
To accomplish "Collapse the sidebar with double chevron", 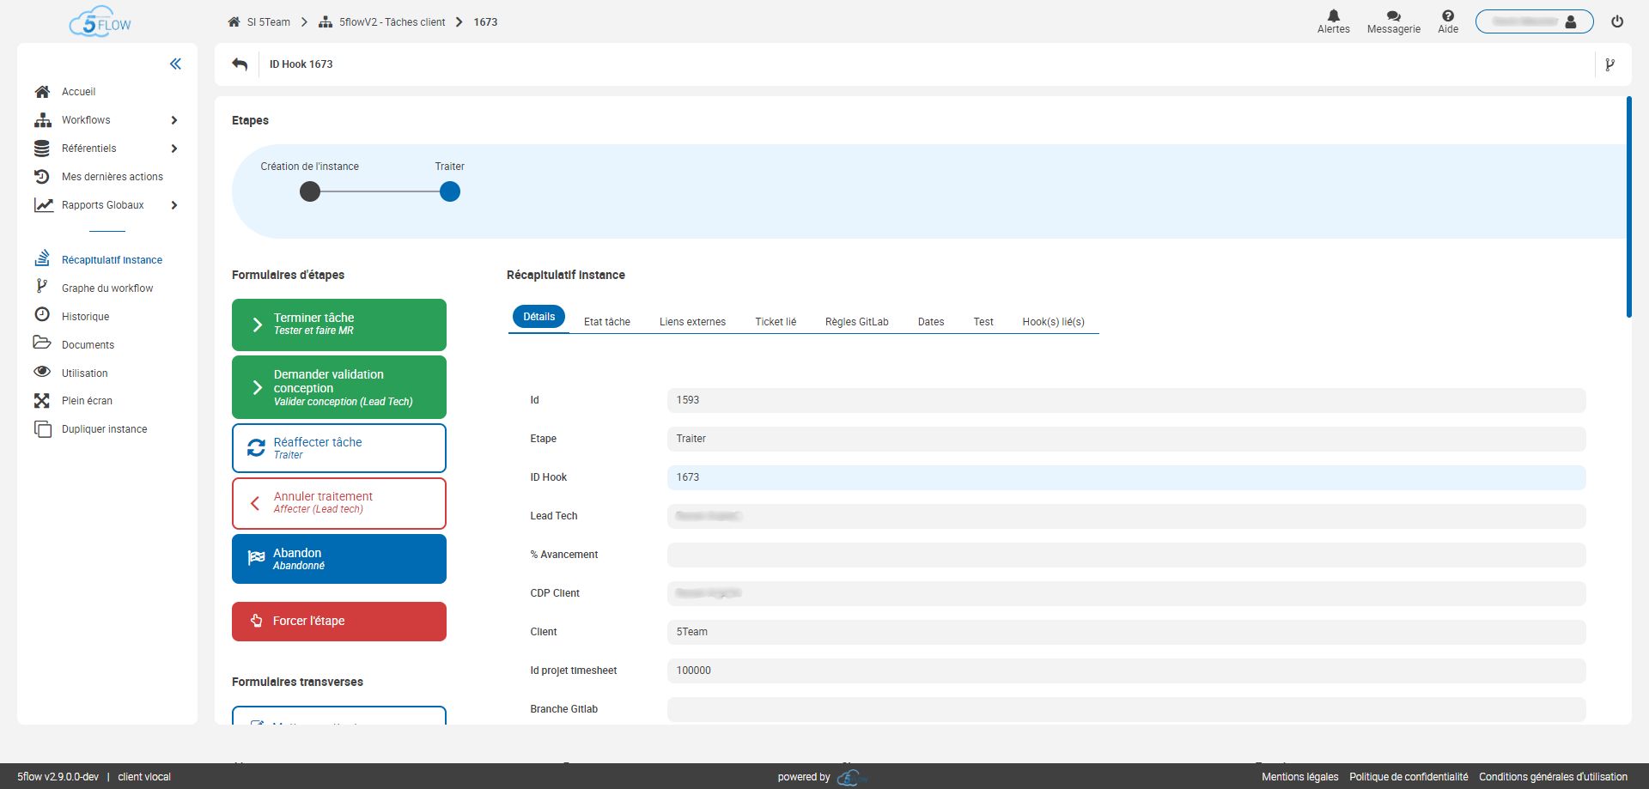I will pyautogui.click(x=175, y=64).
